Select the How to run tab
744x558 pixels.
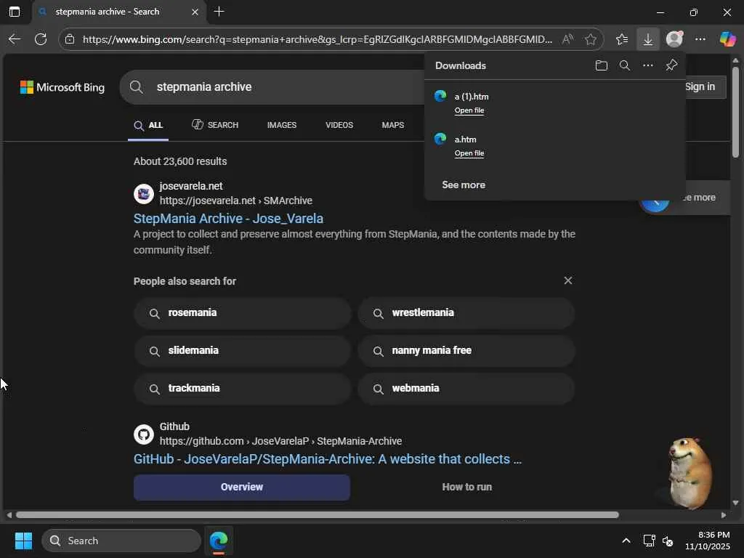click(x=467, y=488)
